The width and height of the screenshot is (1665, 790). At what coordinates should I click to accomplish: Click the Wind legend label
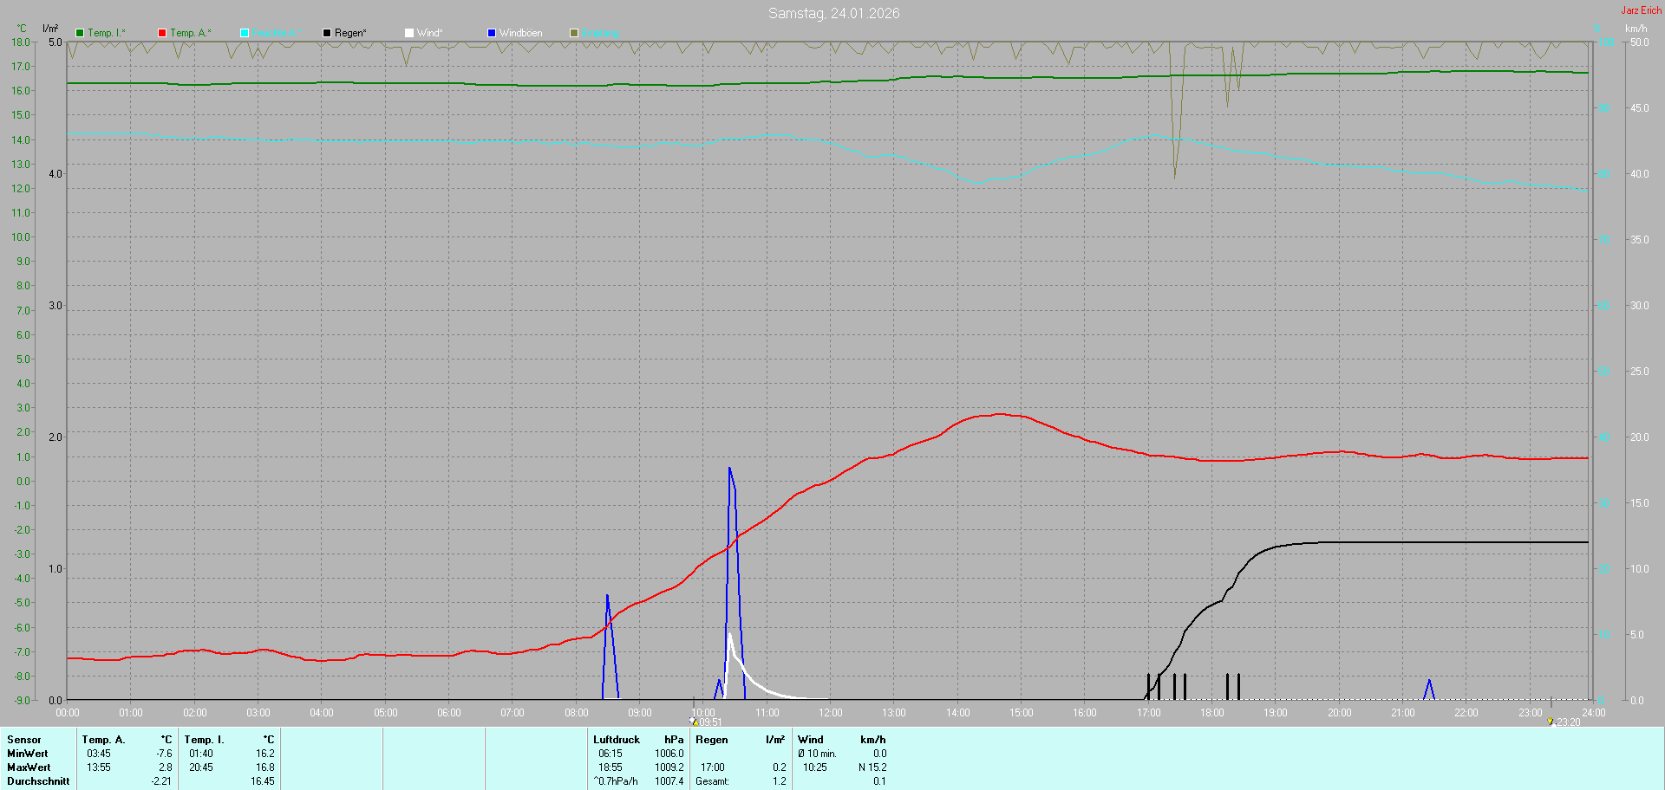coord(430,33)
